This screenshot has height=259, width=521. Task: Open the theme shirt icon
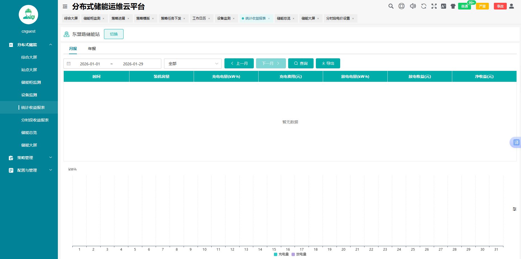(453, 6)
